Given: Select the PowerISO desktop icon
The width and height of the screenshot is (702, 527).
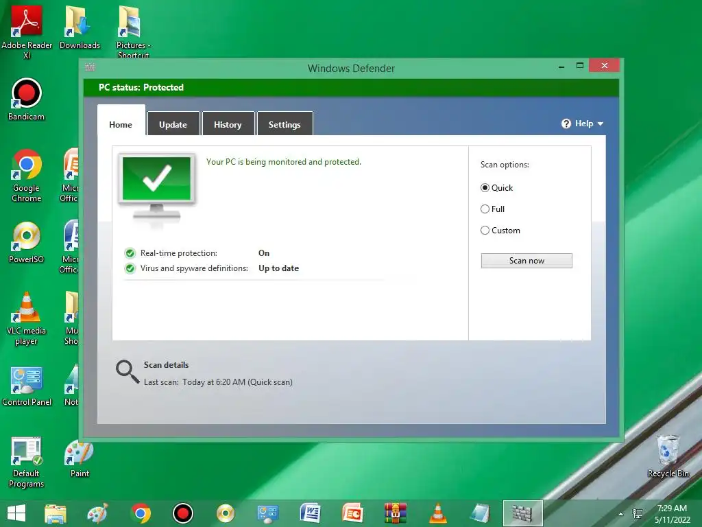Looking at the screenshot, I should coord(27,242).
